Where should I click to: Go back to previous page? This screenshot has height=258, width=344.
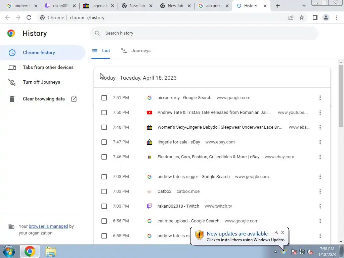click(7, 17)
